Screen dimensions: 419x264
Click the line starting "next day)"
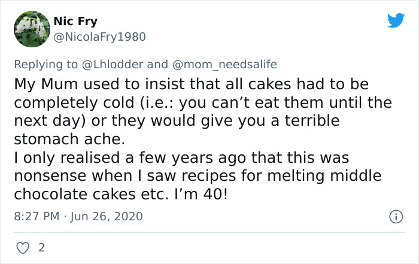coord(177,122)
